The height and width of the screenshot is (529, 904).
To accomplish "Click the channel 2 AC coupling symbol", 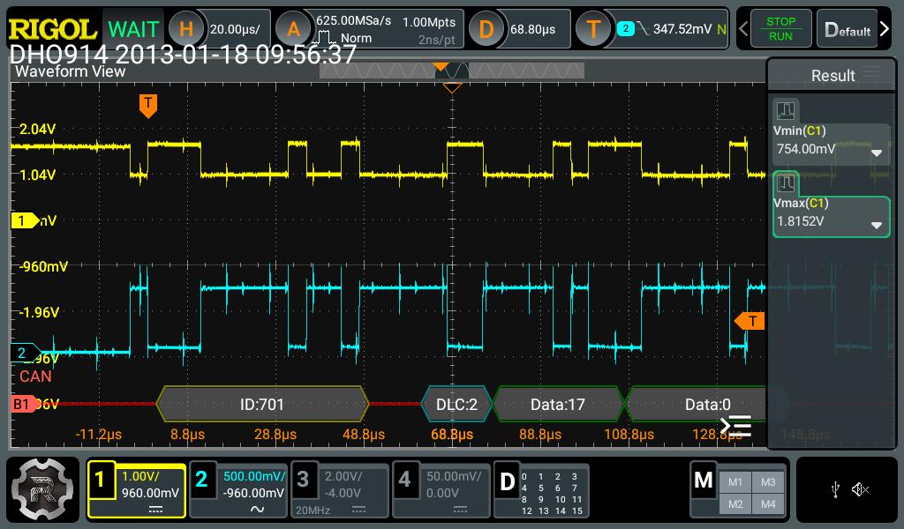I will pos(257,510).
